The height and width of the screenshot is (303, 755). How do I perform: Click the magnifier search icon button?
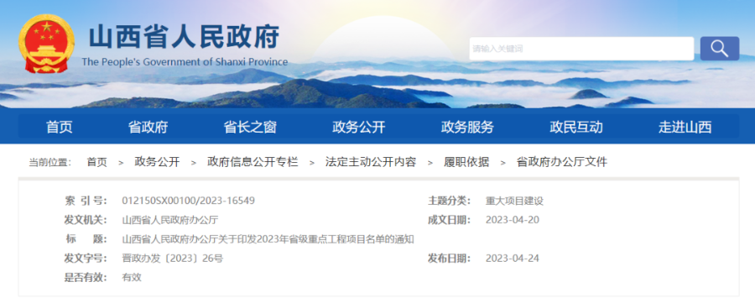[720, 49]
